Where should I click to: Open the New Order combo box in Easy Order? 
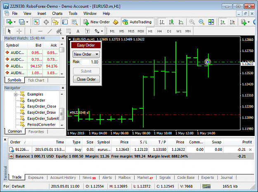tap(86, 54)
